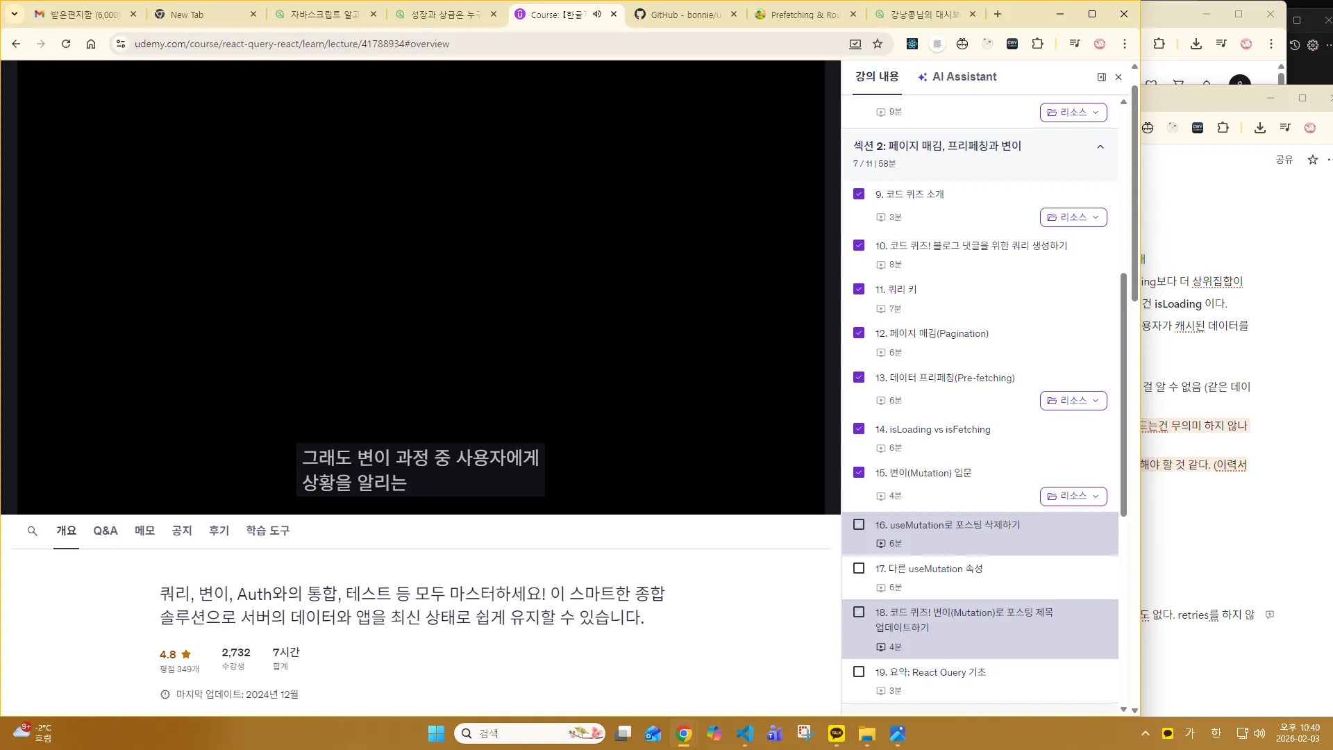
Task: Open the CWV web vitals extension
Action: 1012,44
